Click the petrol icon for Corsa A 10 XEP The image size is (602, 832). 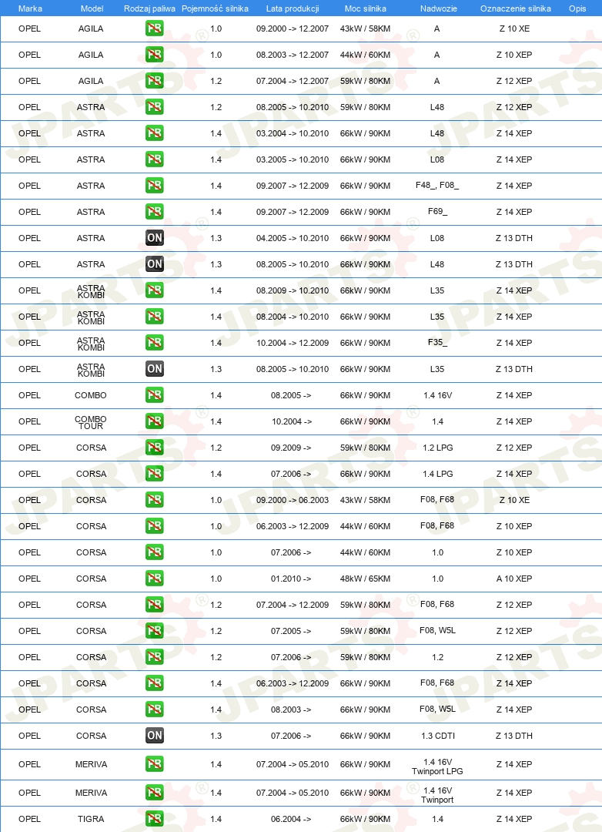point(154,579)
